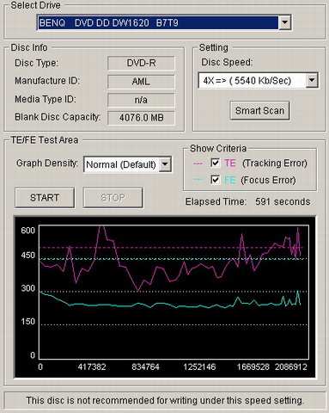Click the TE/FE graph plot area
The width and height of the screenshot is (329, 413).
click(174, 292)
